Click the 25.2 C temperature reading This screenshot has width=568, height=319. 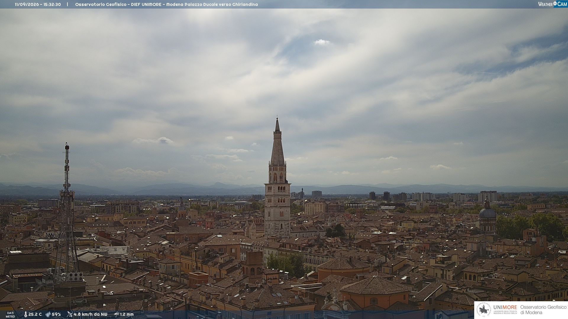point(35,315)
